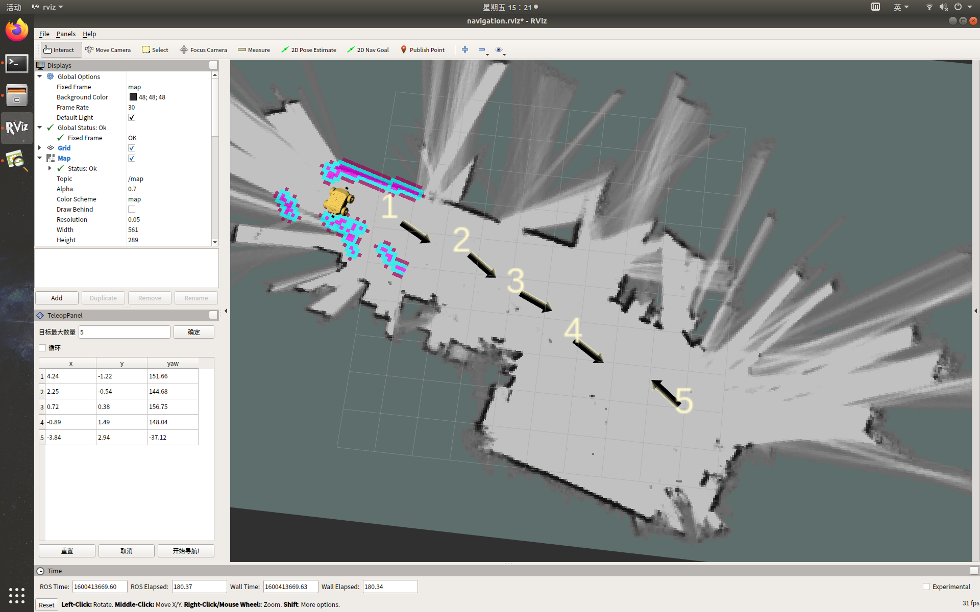Click the Publish Point tool
Viewport: 980px width, 612px height.
(422, 50)
